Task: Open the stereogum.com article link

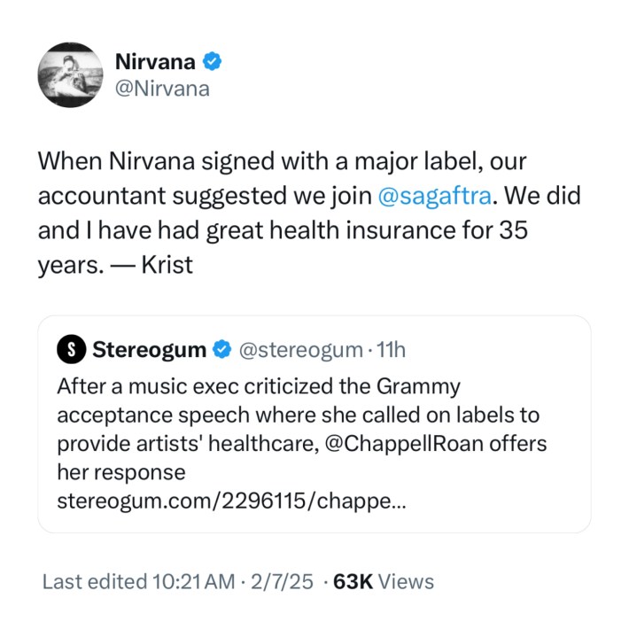Action: tap(232, 501)
